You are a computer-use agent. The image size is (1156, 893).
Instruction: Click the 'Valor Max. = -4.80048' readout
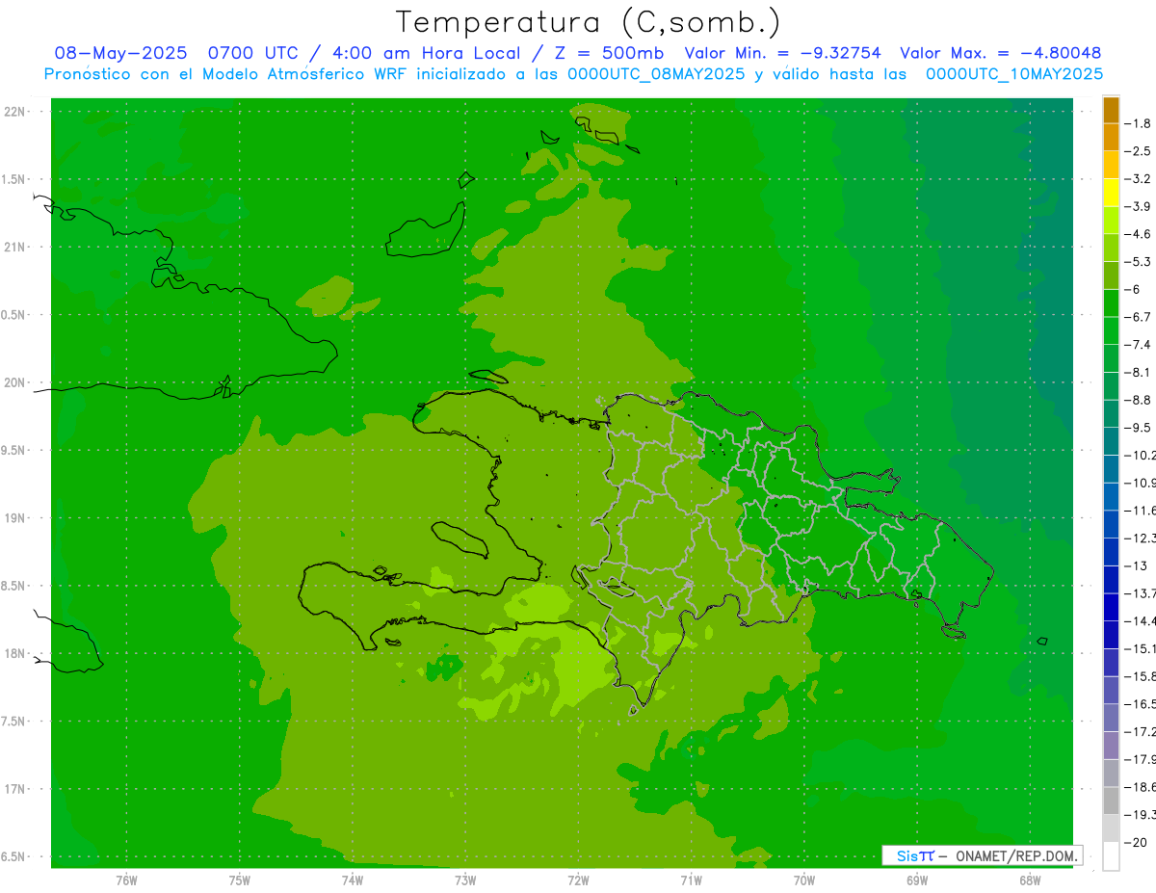click(1001, 53)
